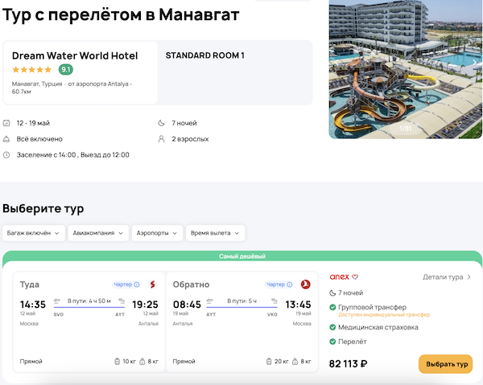The width and height of the screenshot is (483, 385).
Task: Click the Anex favorite heart icon
Action: pos(355,277)
